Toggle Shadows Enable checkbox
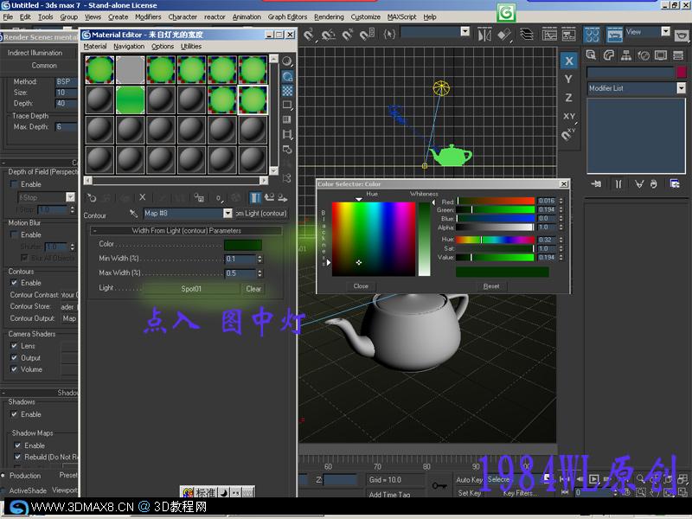This screenshot has width=692, height=519. tap(14, 414)
